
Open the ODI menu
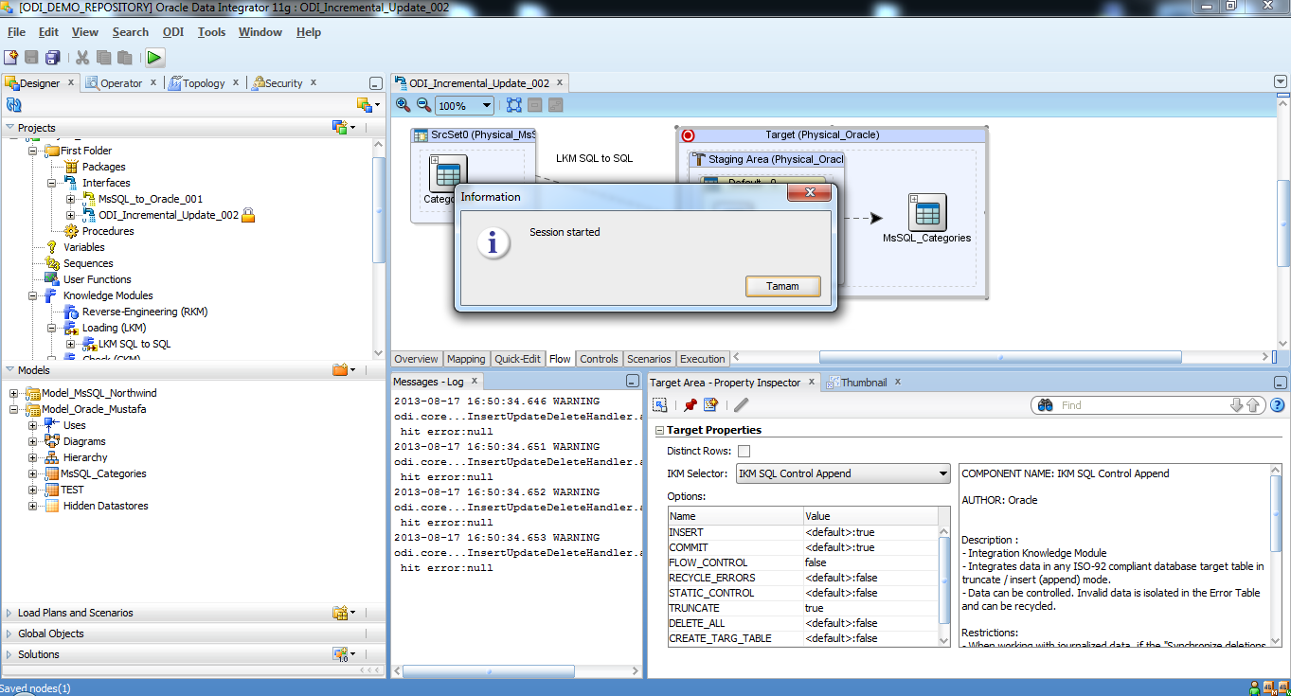(x=172, y=32)
